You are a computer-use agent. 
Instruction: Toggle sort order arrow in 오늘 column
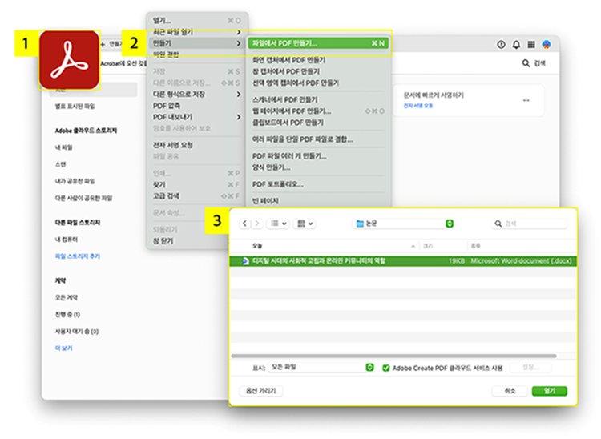click(x=413, y=246)
